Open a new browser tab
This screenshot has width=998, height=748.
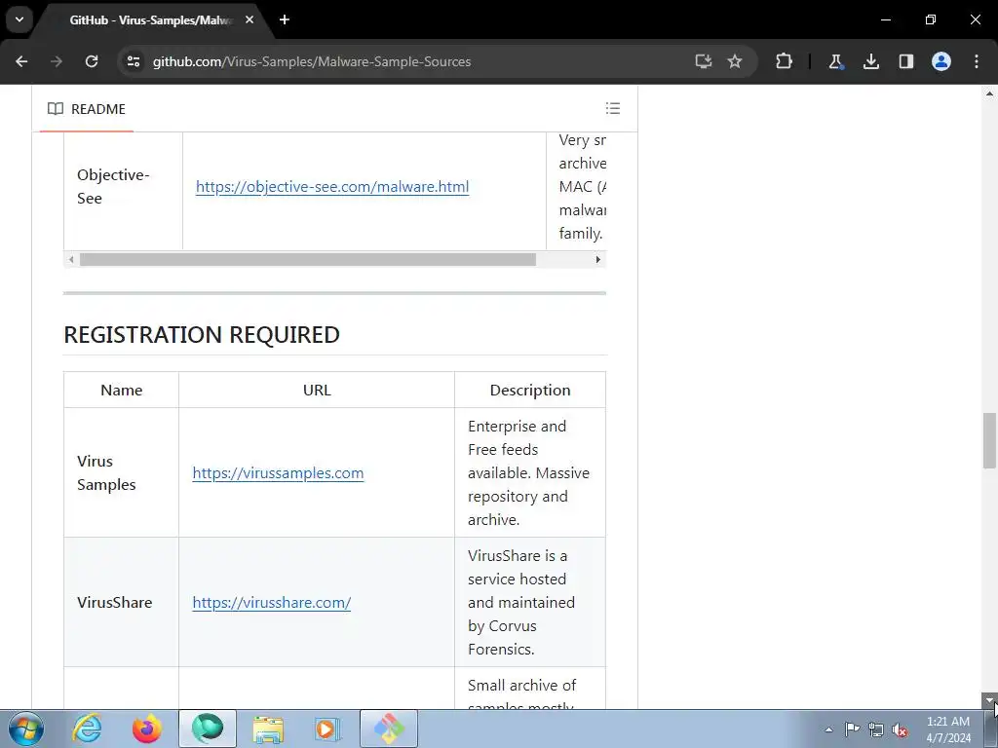[x=285, y=19]
